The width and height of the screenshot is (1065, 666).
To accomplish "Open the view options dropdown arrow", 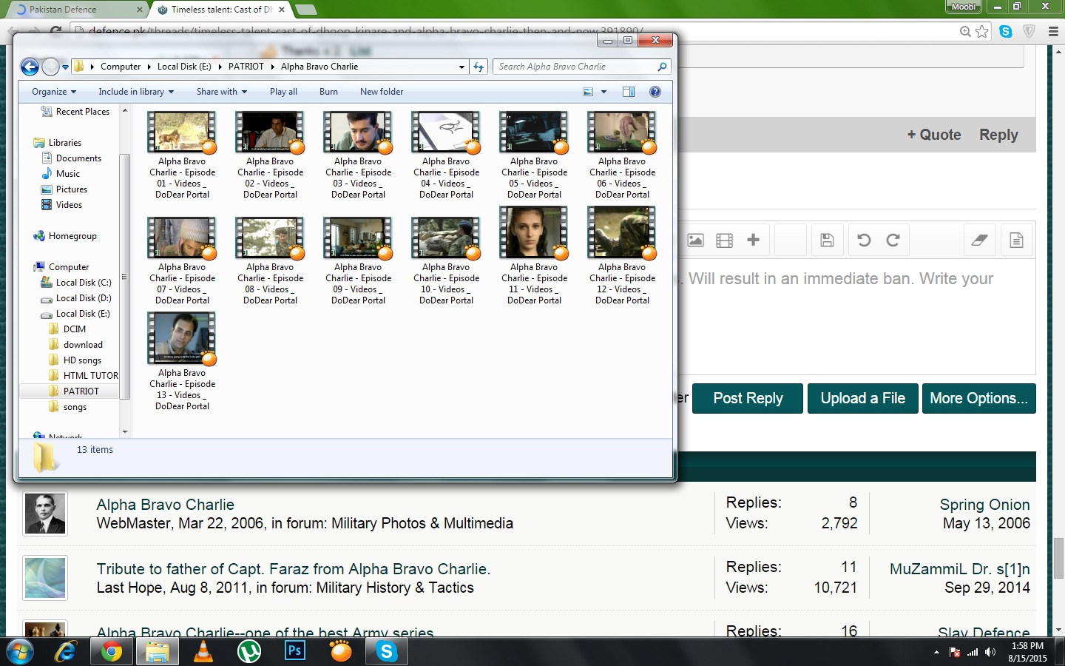I will pos(603,92).
